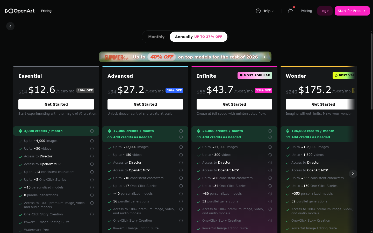
Task: Open info for Advanced Add credits as needed
Action: coord(181,137)
